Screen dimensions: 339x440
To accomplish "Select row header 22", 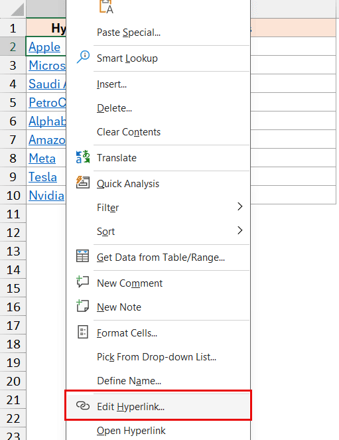I will 13,418.
